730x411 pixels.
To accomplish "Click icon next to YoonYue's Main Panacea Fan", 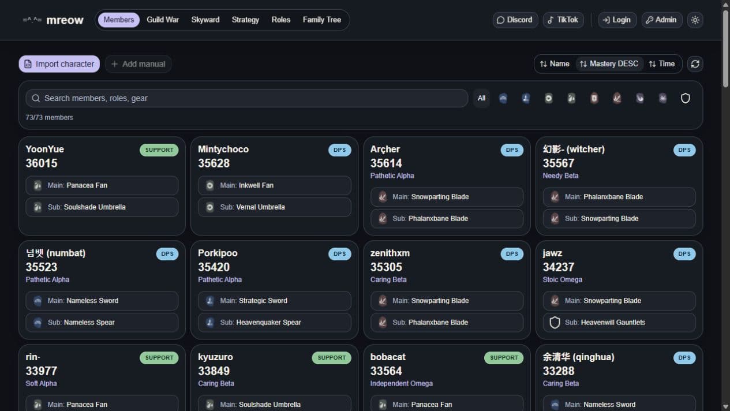I will [x=38, y=185].
